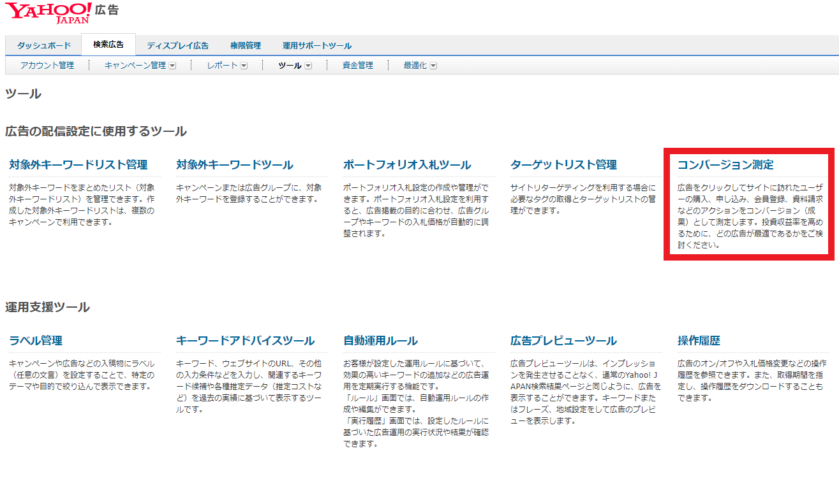Click the 広告の配信設定に使用するツール section heading
Screen dimensions: 839x488
[96, 132]
